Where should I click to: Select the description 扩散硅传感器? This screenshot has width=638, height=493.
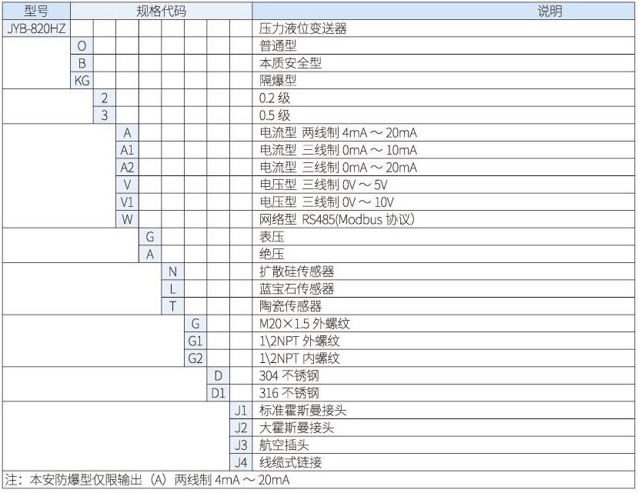[x=296, y=271]
